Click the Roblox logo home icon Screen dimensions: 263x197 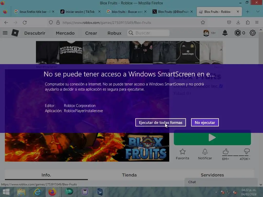(x=15, y=33)
